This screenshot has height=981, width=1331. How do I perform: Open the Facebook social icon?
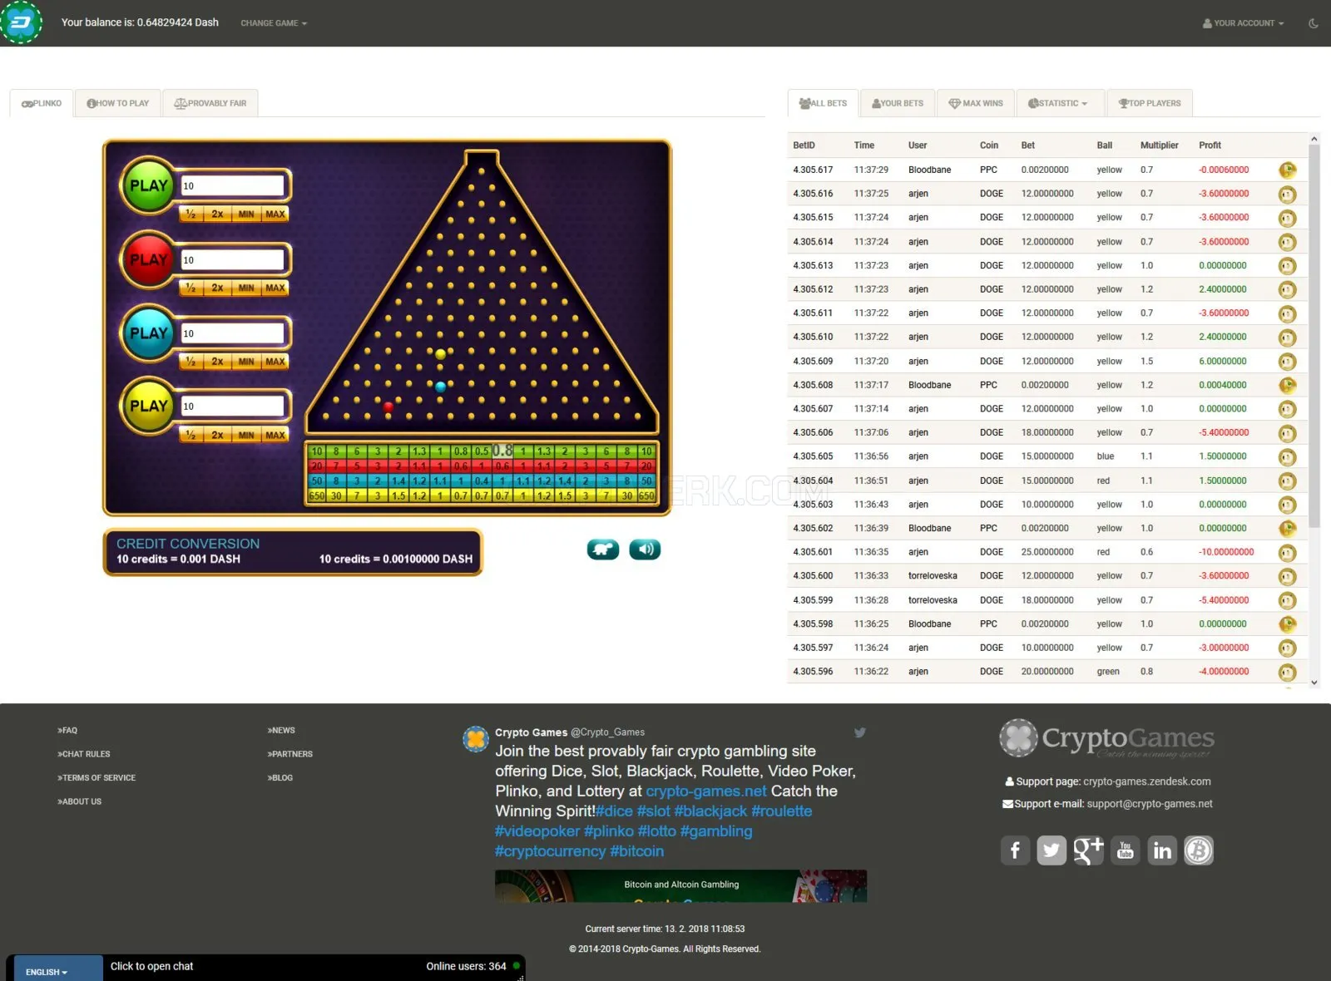tap(1015, 850)
